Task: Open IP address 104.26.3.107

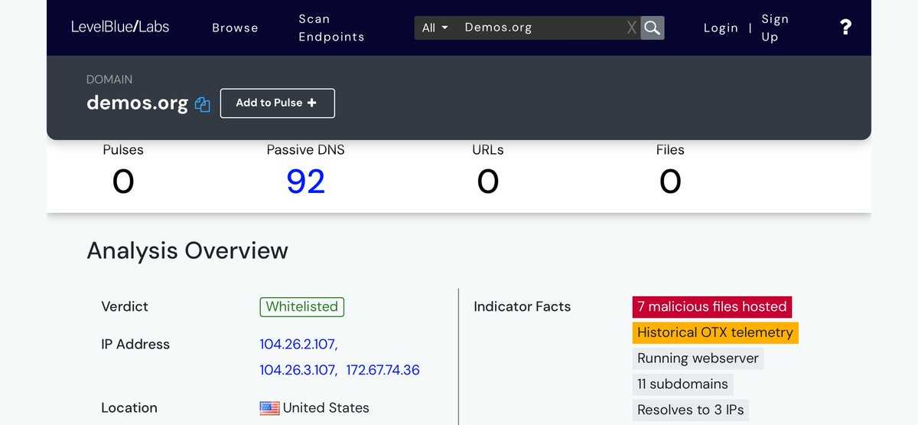Action: 298,371
